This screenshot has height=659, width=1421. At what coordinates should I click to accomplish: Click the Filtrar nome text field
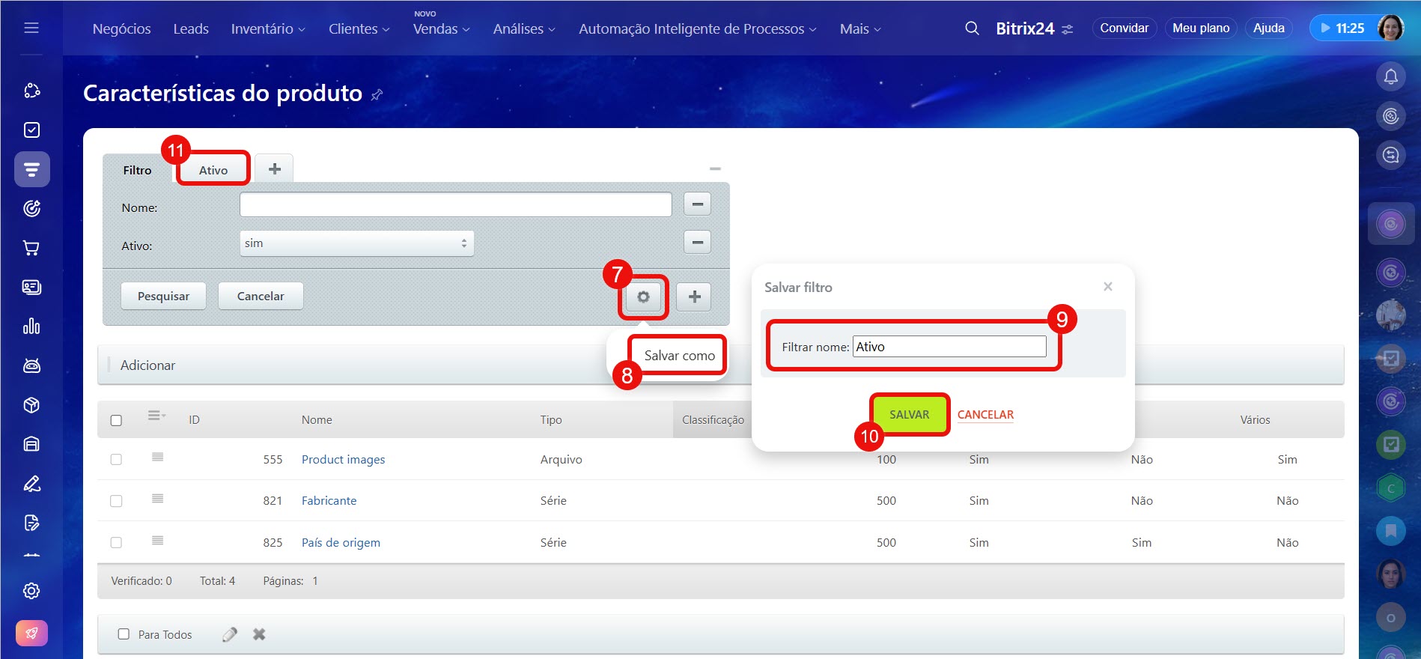click(949, 347)
